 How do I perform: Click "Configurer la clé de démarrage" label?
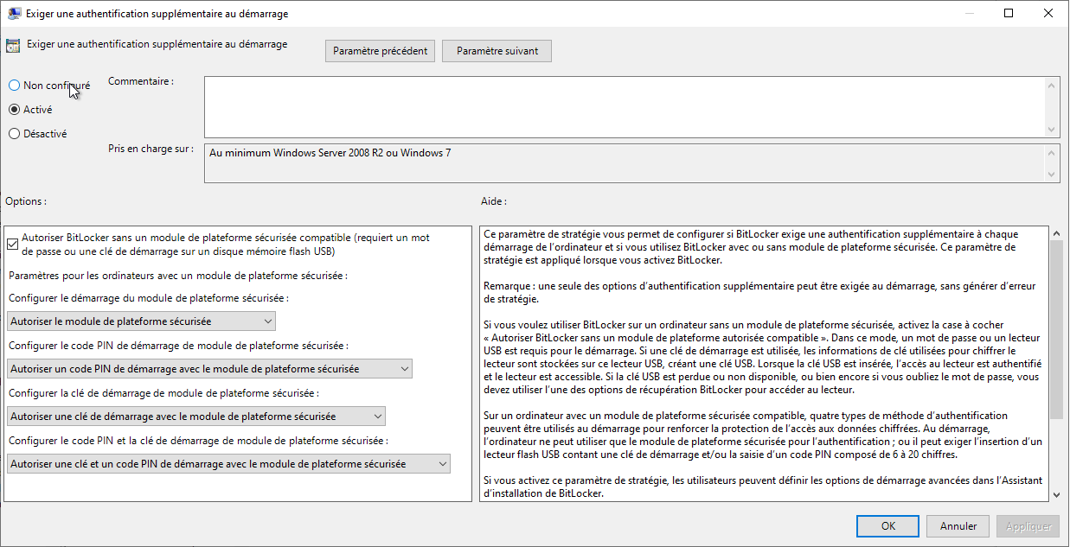pyautogui.click(x=163, y=393)
